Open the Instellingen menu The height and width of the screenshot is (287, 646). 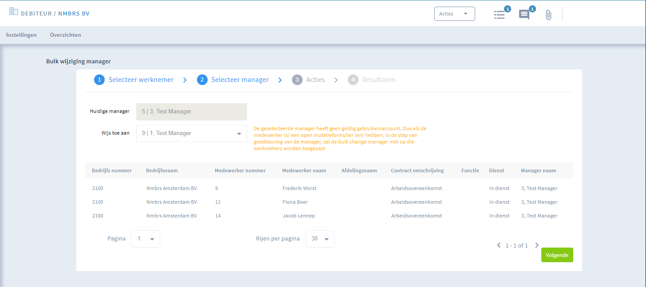[21, 35]
